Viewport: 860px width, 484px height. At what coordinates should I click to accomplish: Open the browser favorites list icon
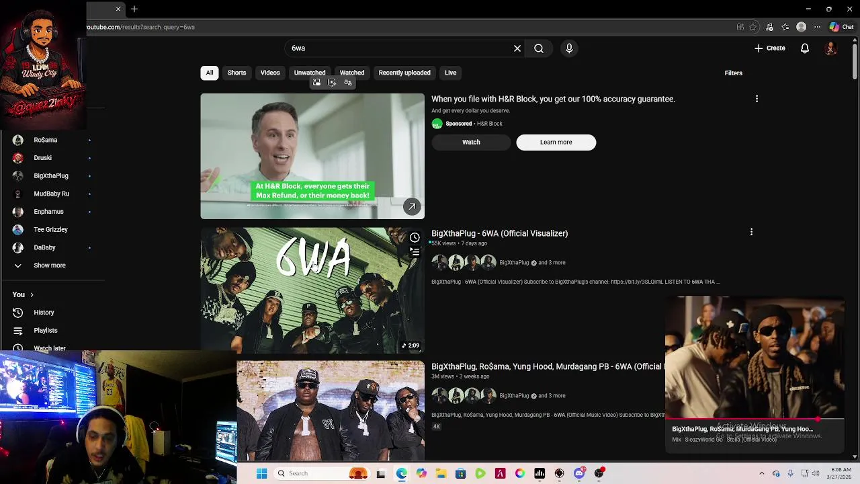[785, 27]
